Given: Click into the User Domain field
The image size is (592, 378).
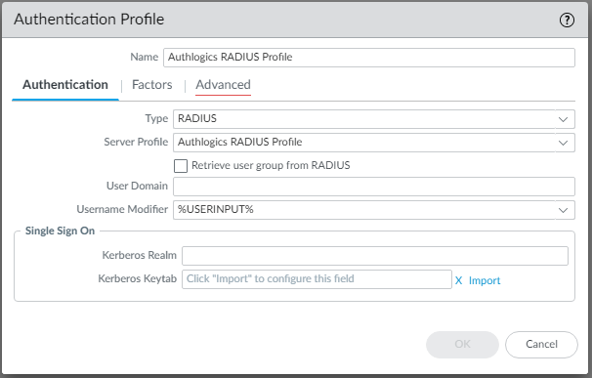Looking at the screenshot, I should click(x=374, y=187).
